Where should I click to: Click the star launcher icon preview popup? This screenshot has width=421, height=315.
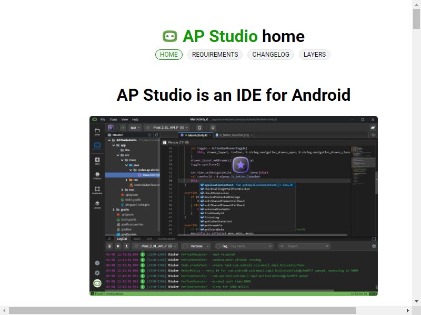pyautogui.click(x=240, y=165)
